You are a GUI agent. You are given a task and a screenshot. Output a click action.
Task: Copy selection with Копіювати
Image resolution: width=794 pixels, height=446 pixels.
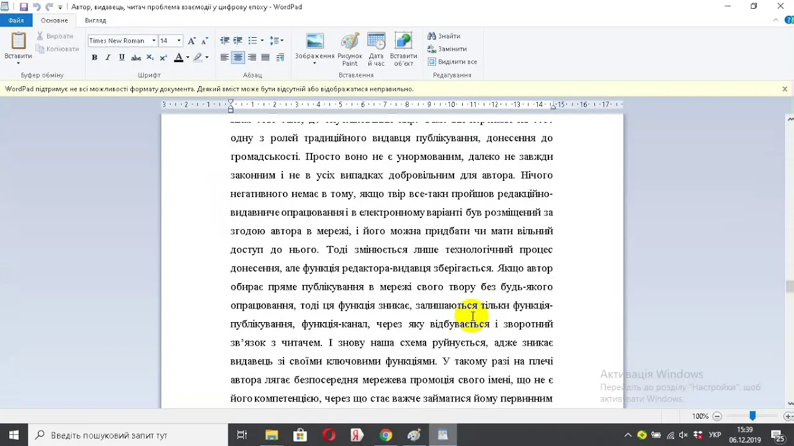pyautogui.click(x=57, y=49)
